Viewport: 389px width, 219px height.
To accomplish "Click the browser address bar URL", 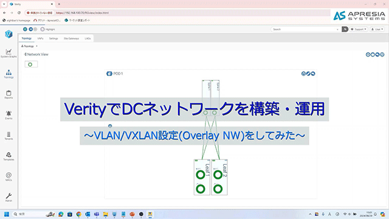I will (83, 13).
